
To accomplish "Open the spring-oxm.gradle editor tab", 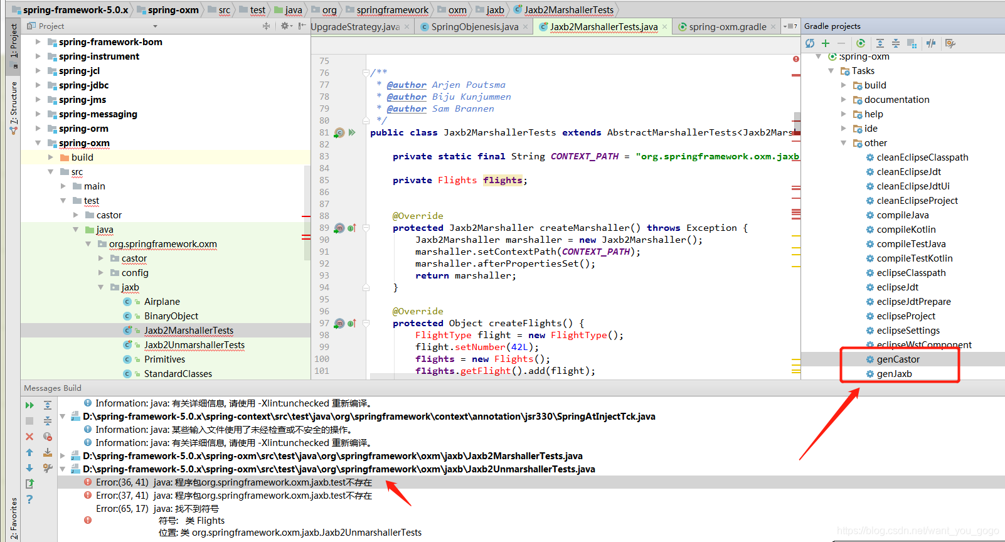I will (x=727, y=26).
